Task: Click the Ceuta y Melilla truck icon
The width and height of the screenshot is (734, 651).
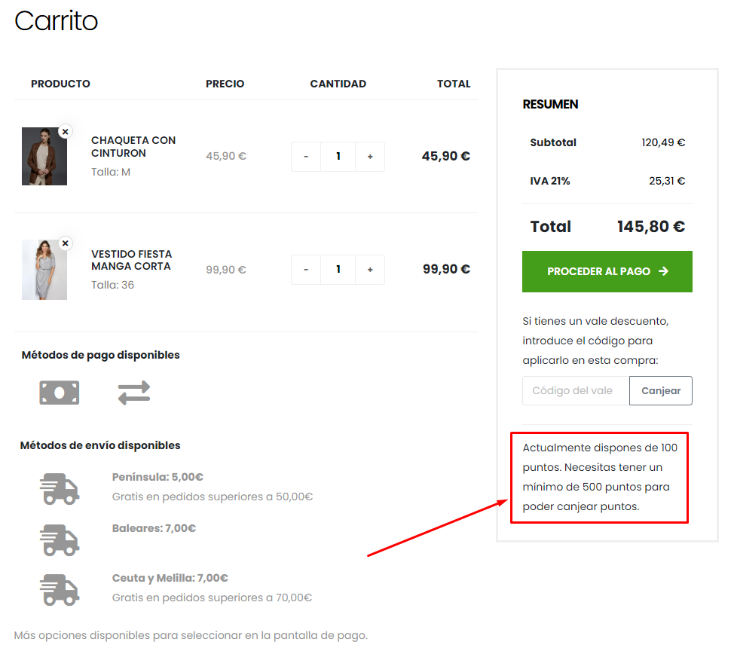Action: coord(60,589)
